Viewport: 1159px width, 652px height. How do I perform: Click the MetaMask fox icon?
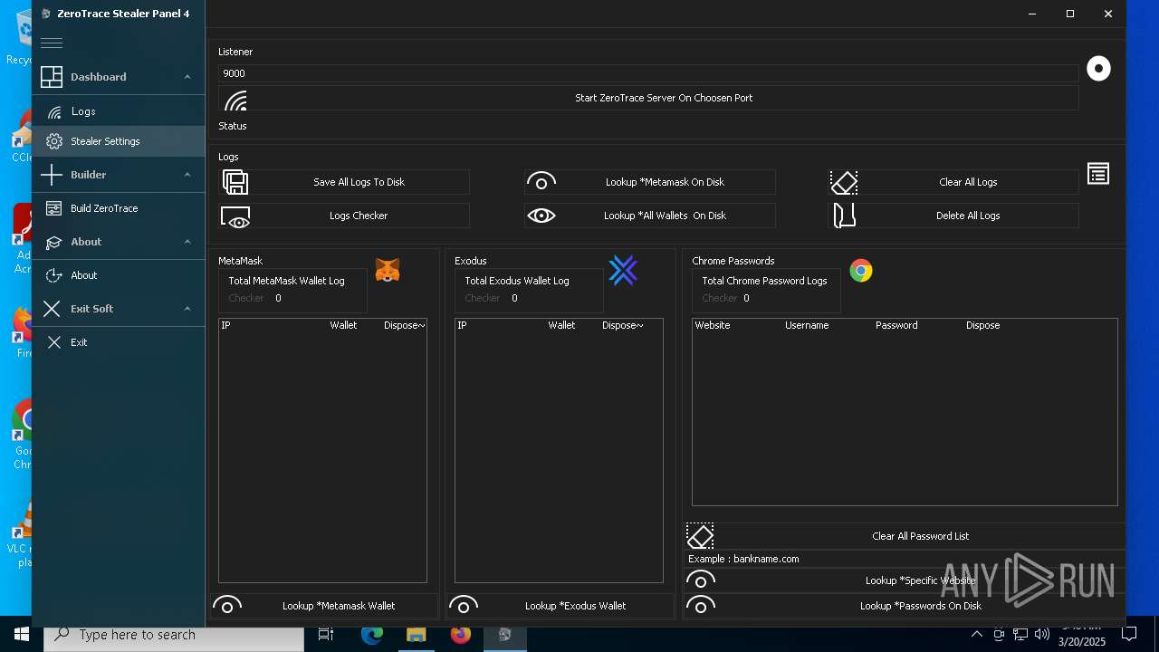(x=388, y=270)
